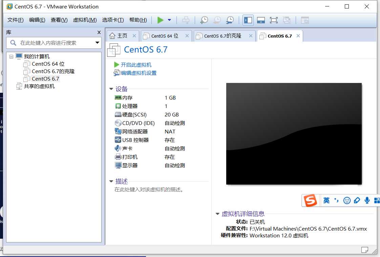This screenshot has height=257, width=380.
Task: Close the active CentOS 6.7 tab
Action: [298, 36]
